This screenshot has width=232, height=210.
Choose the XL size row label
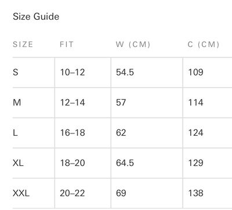[x=18, y=163]
